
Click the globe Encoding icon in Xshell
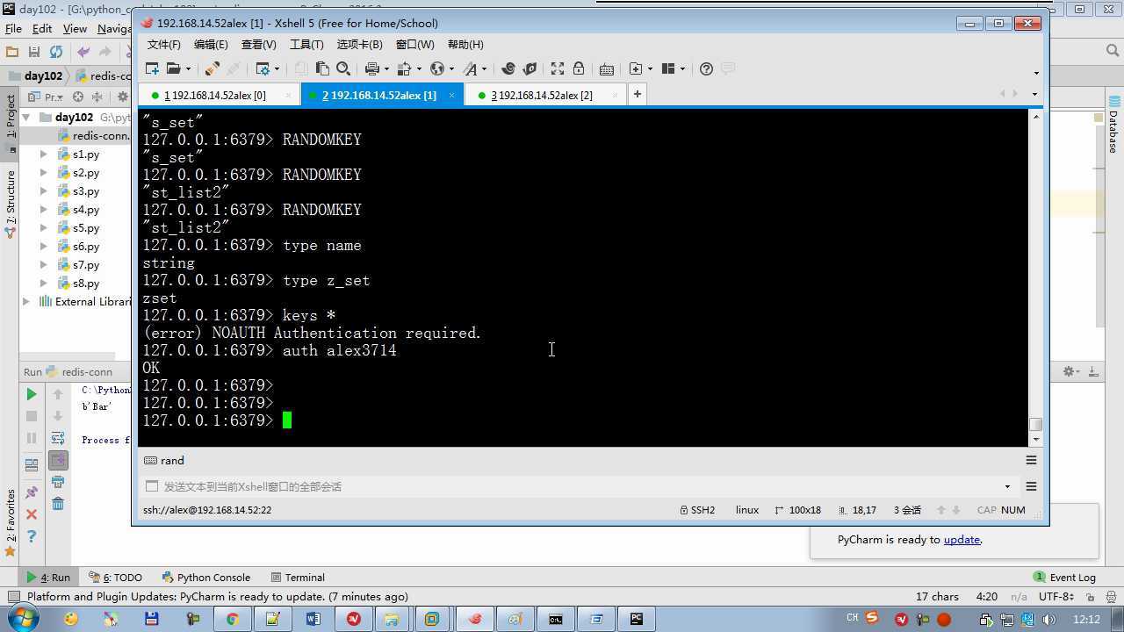pyautogui.click(x=437, y=68)
